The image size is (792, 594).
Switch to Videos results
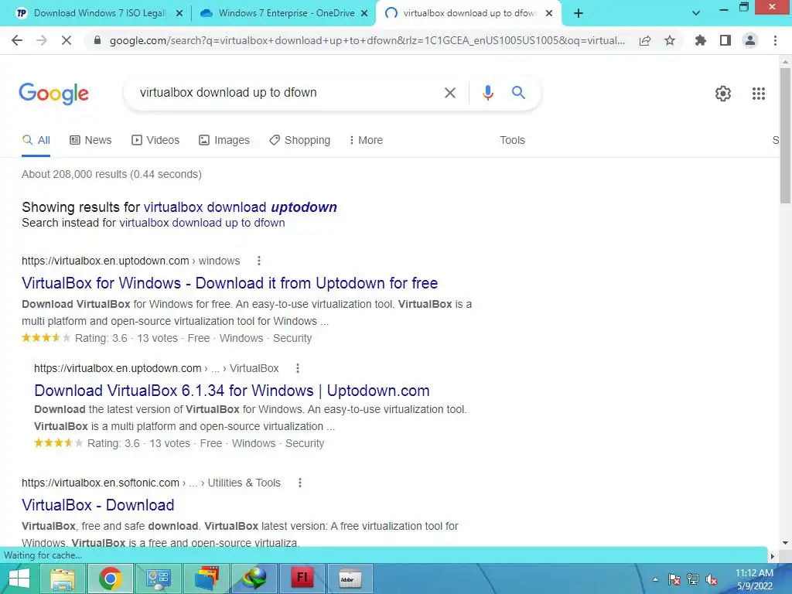pyautogui.click(x=155, y=141)
